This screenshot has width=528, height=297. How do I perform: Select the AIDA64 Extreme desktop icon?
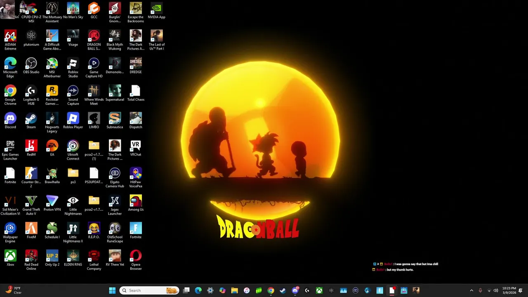click(x=10, y=40)
